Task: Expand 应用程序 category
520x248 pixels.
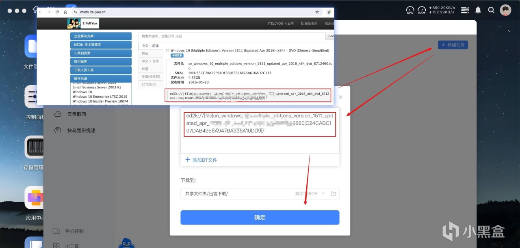Action: click(101, 62)
